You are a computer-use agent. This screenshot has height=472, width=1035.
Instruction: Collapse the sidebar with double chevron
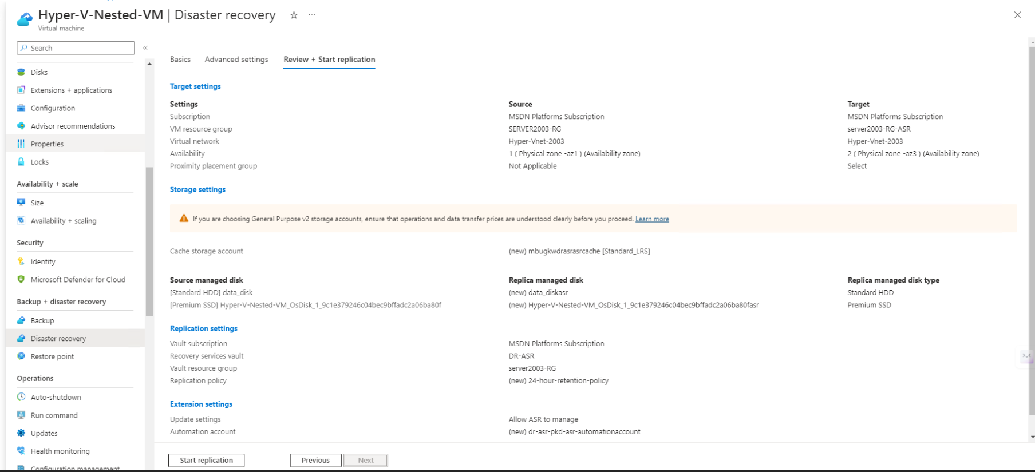(145, 48)
